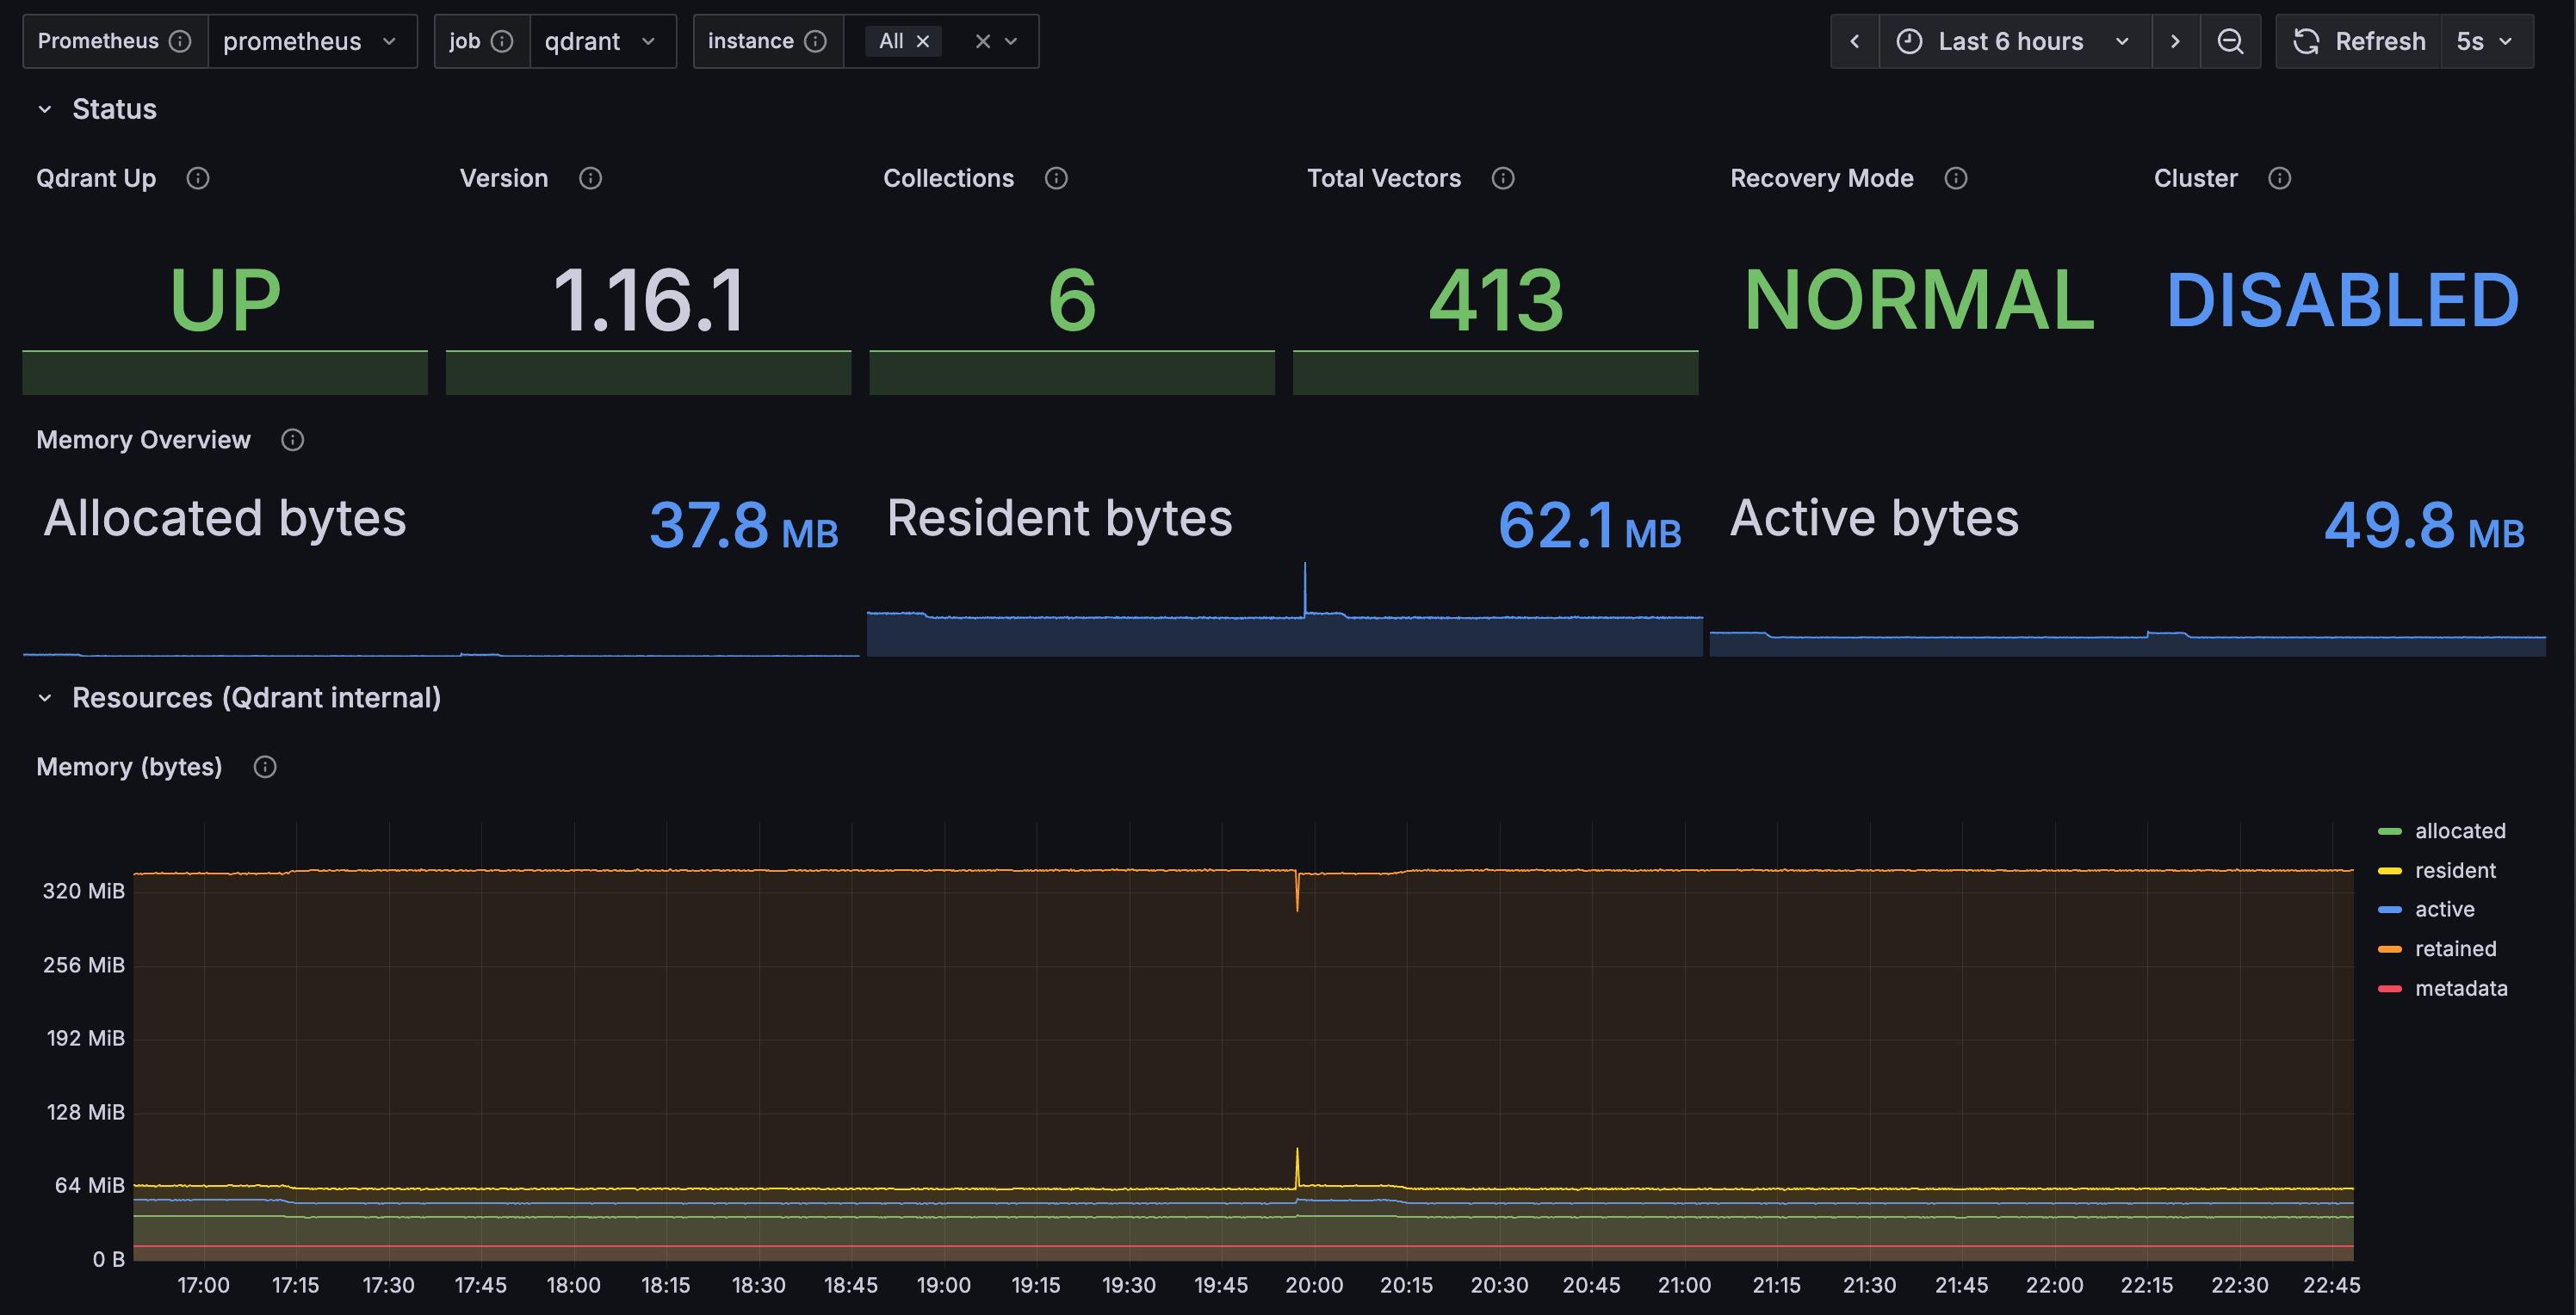Click info icon beside Cluster panel title
This screenshot has height=1315, width=2576.
click(x=2279, y=178)
